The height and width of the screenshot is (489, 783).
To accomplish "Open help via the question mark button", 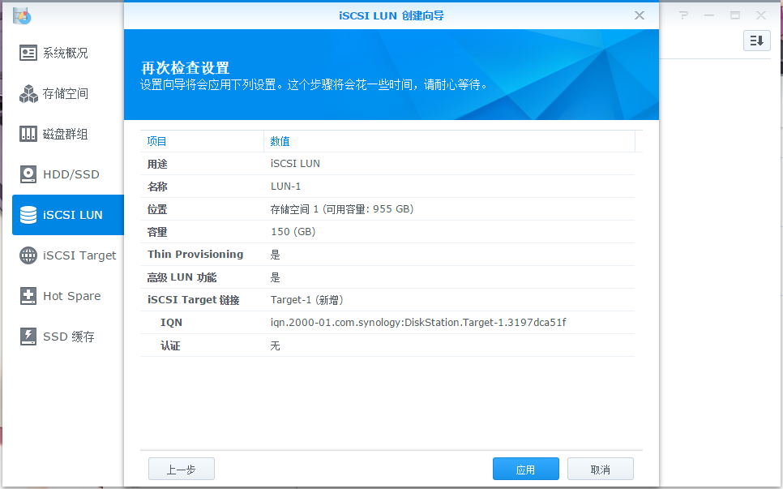I will 683,15.
